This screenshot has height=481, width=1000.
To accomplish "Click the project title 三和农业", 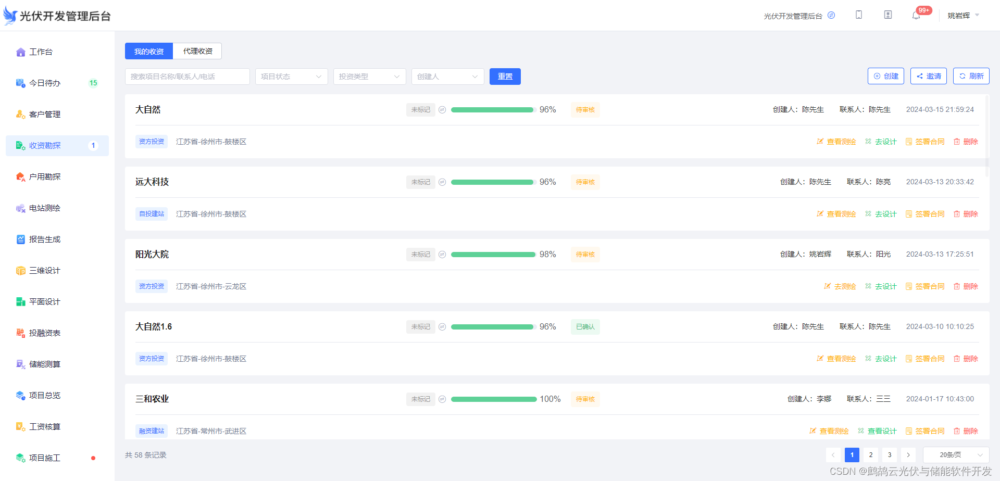I will (x=152, y=399).
